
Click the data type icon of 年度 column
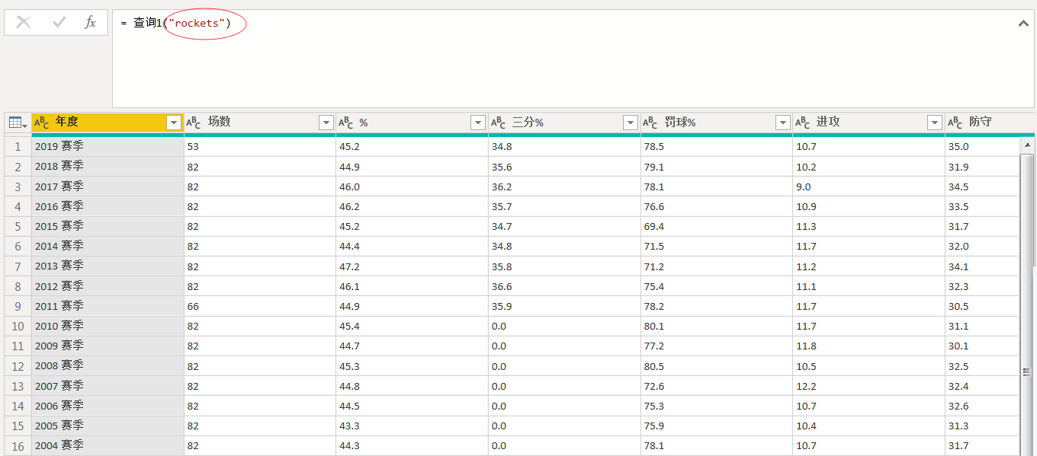(42, 123)
